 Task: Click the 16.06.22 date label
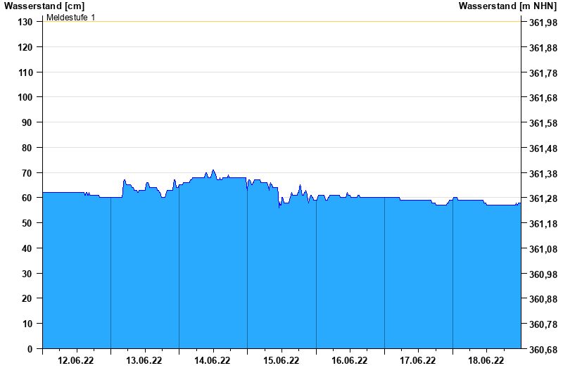click(x=349, y=361)
